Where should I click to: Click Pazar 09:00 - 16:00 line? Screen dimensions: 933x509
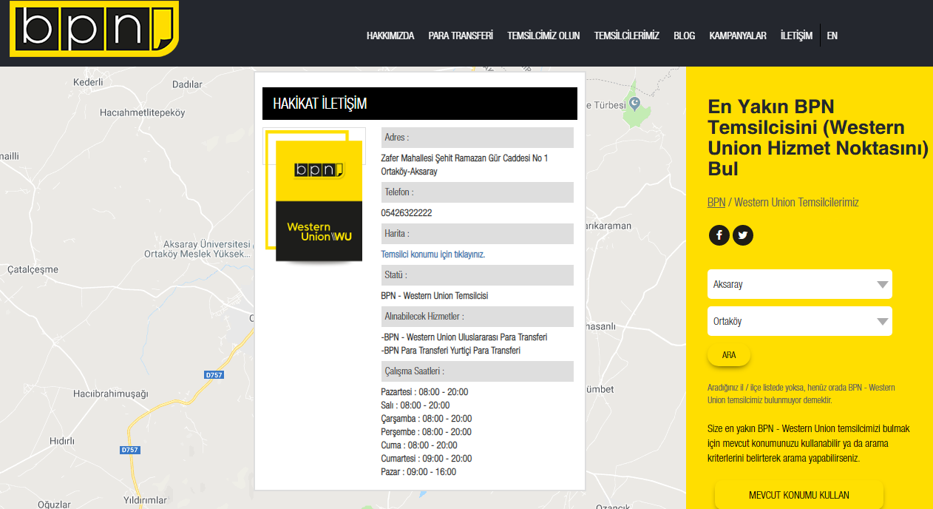[x=418, y=471]
